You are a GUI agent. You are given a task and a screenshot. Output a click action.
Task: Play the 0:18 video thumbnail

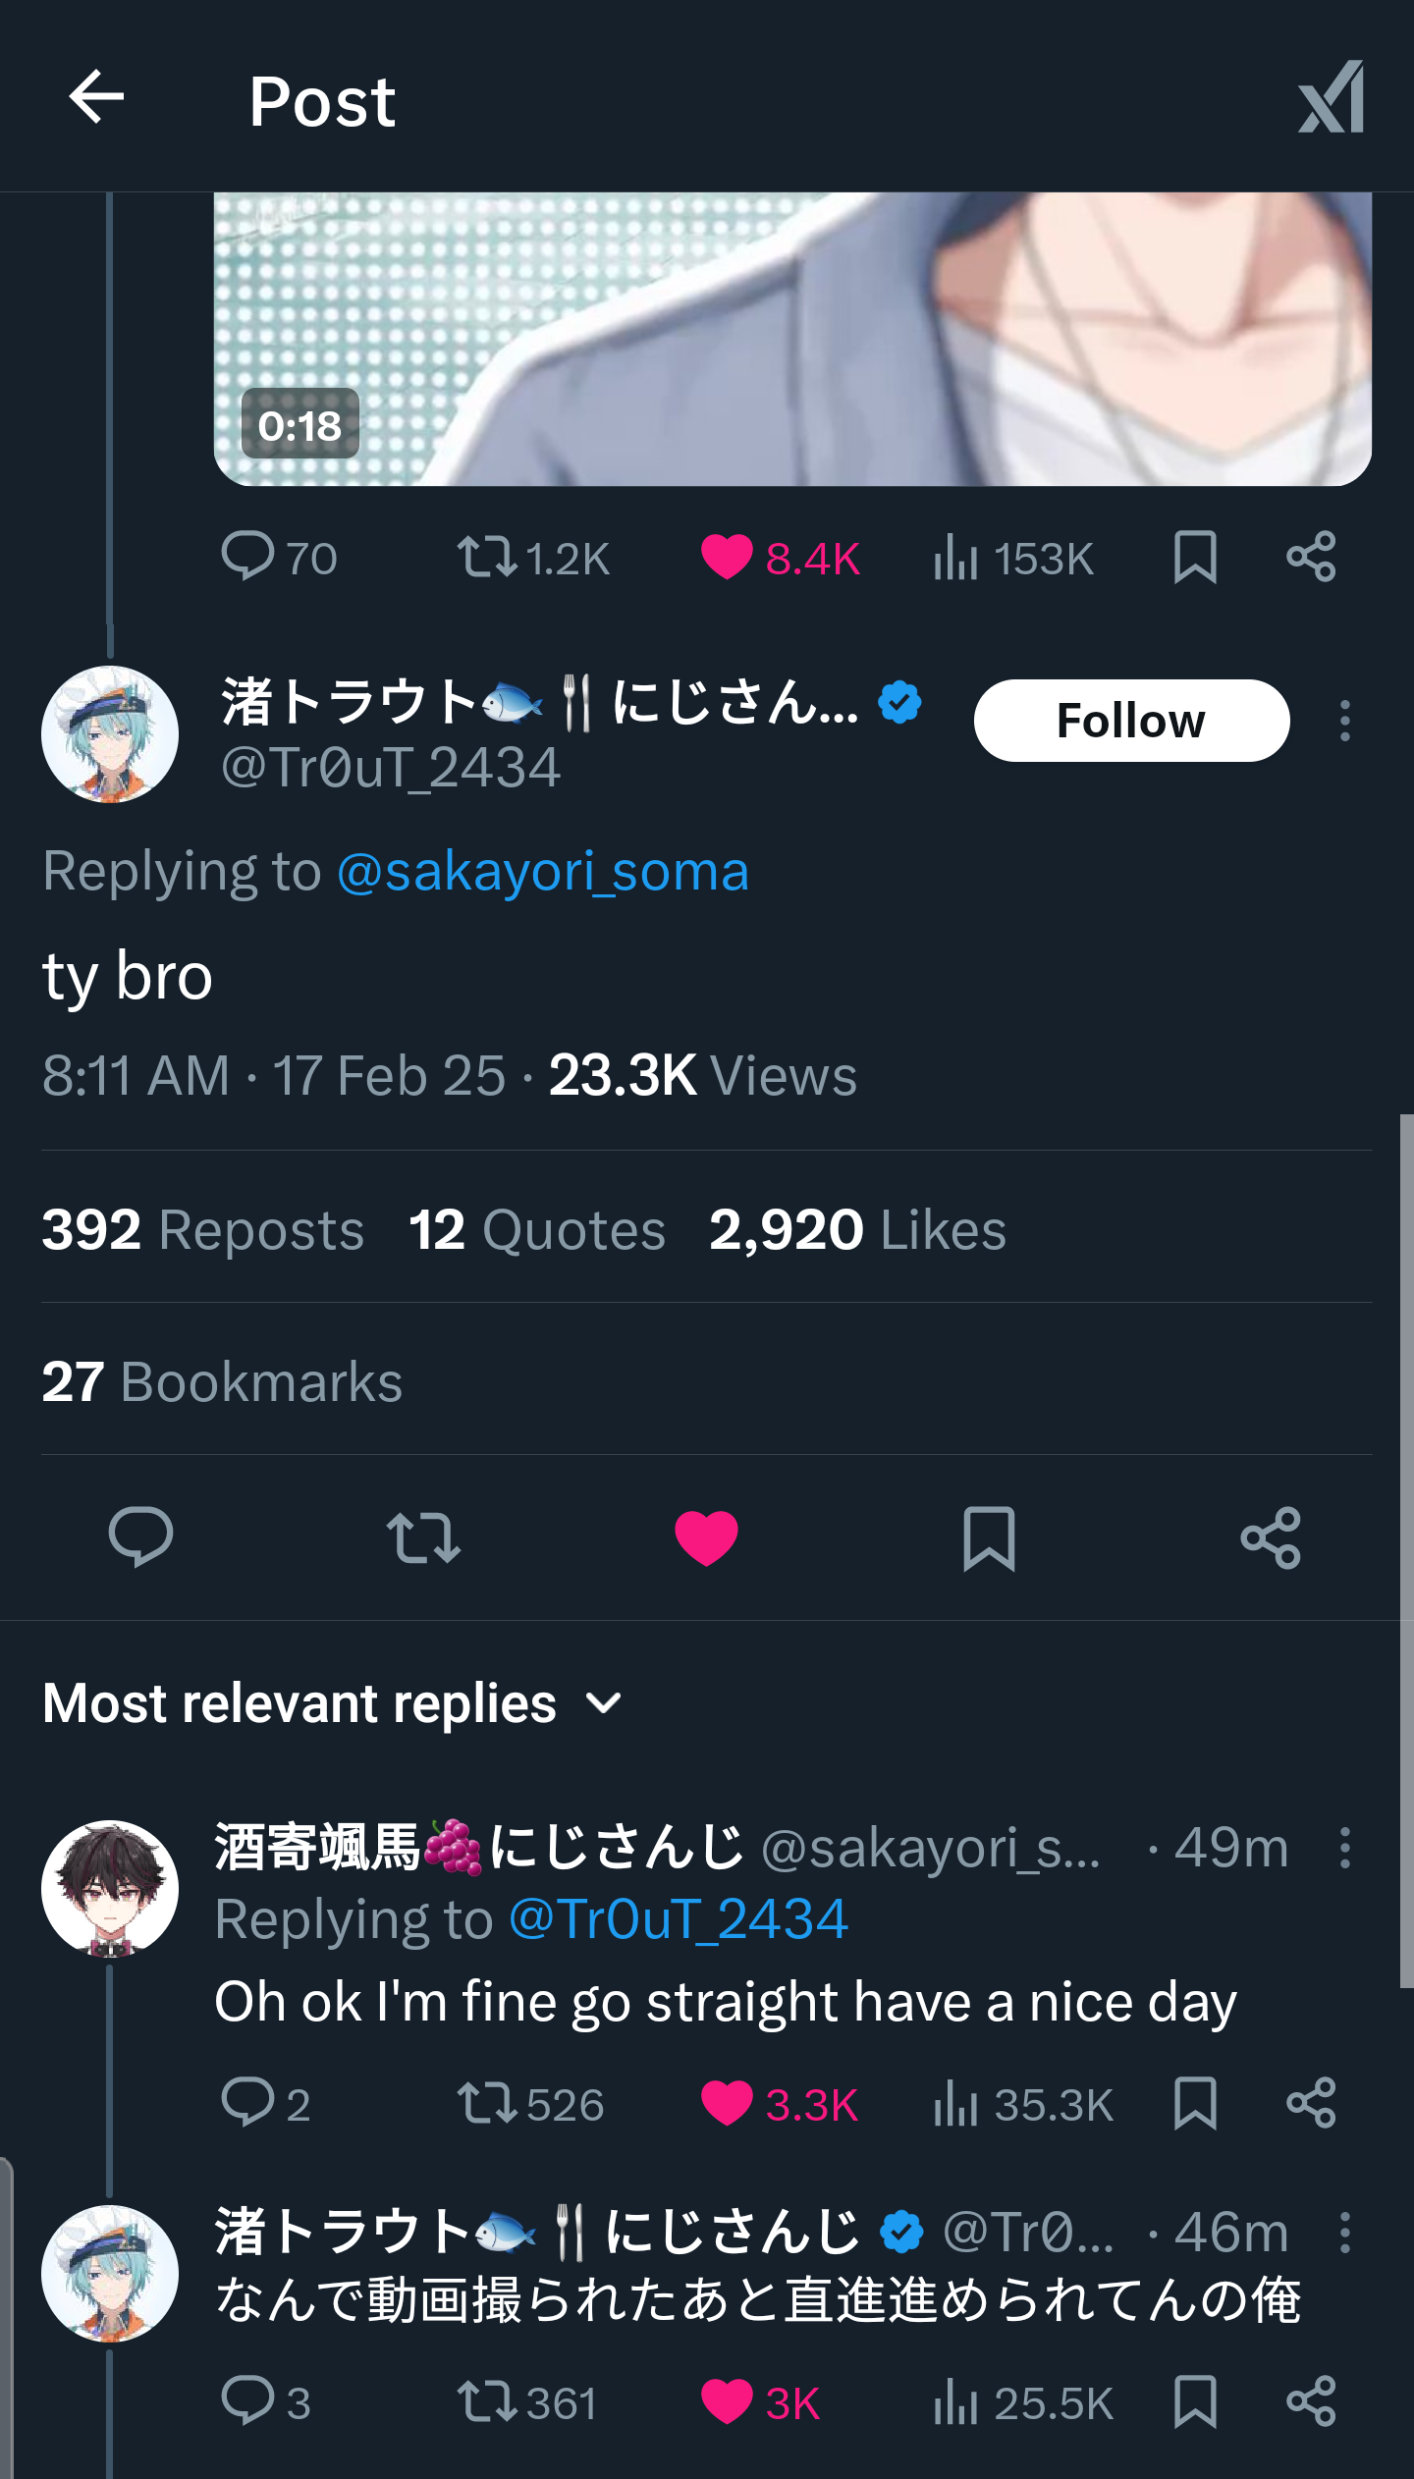(x=791, y=339)
